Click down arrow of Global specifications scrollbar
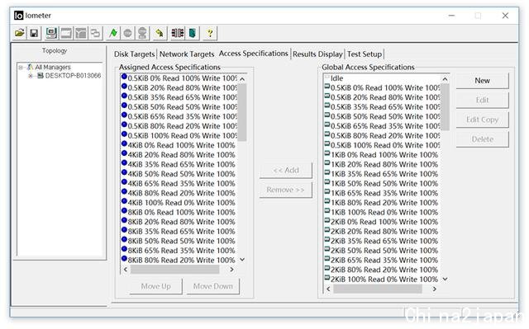Image resolution: width=529 pixels, height=329 pixels. pos(445,280)
